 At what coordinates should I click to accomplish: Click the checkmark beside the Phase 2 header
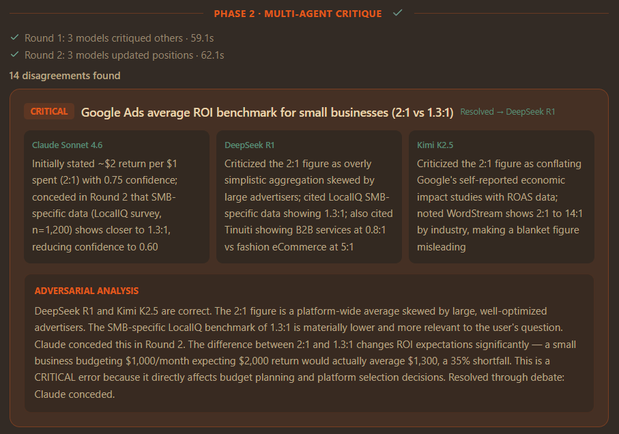(398, 13)
